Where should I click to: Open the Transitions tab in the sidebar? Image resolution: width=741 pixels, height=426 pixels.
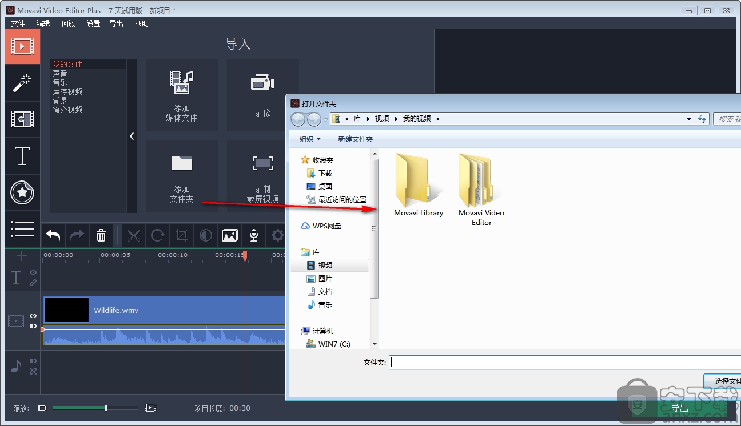coord(22,119)
